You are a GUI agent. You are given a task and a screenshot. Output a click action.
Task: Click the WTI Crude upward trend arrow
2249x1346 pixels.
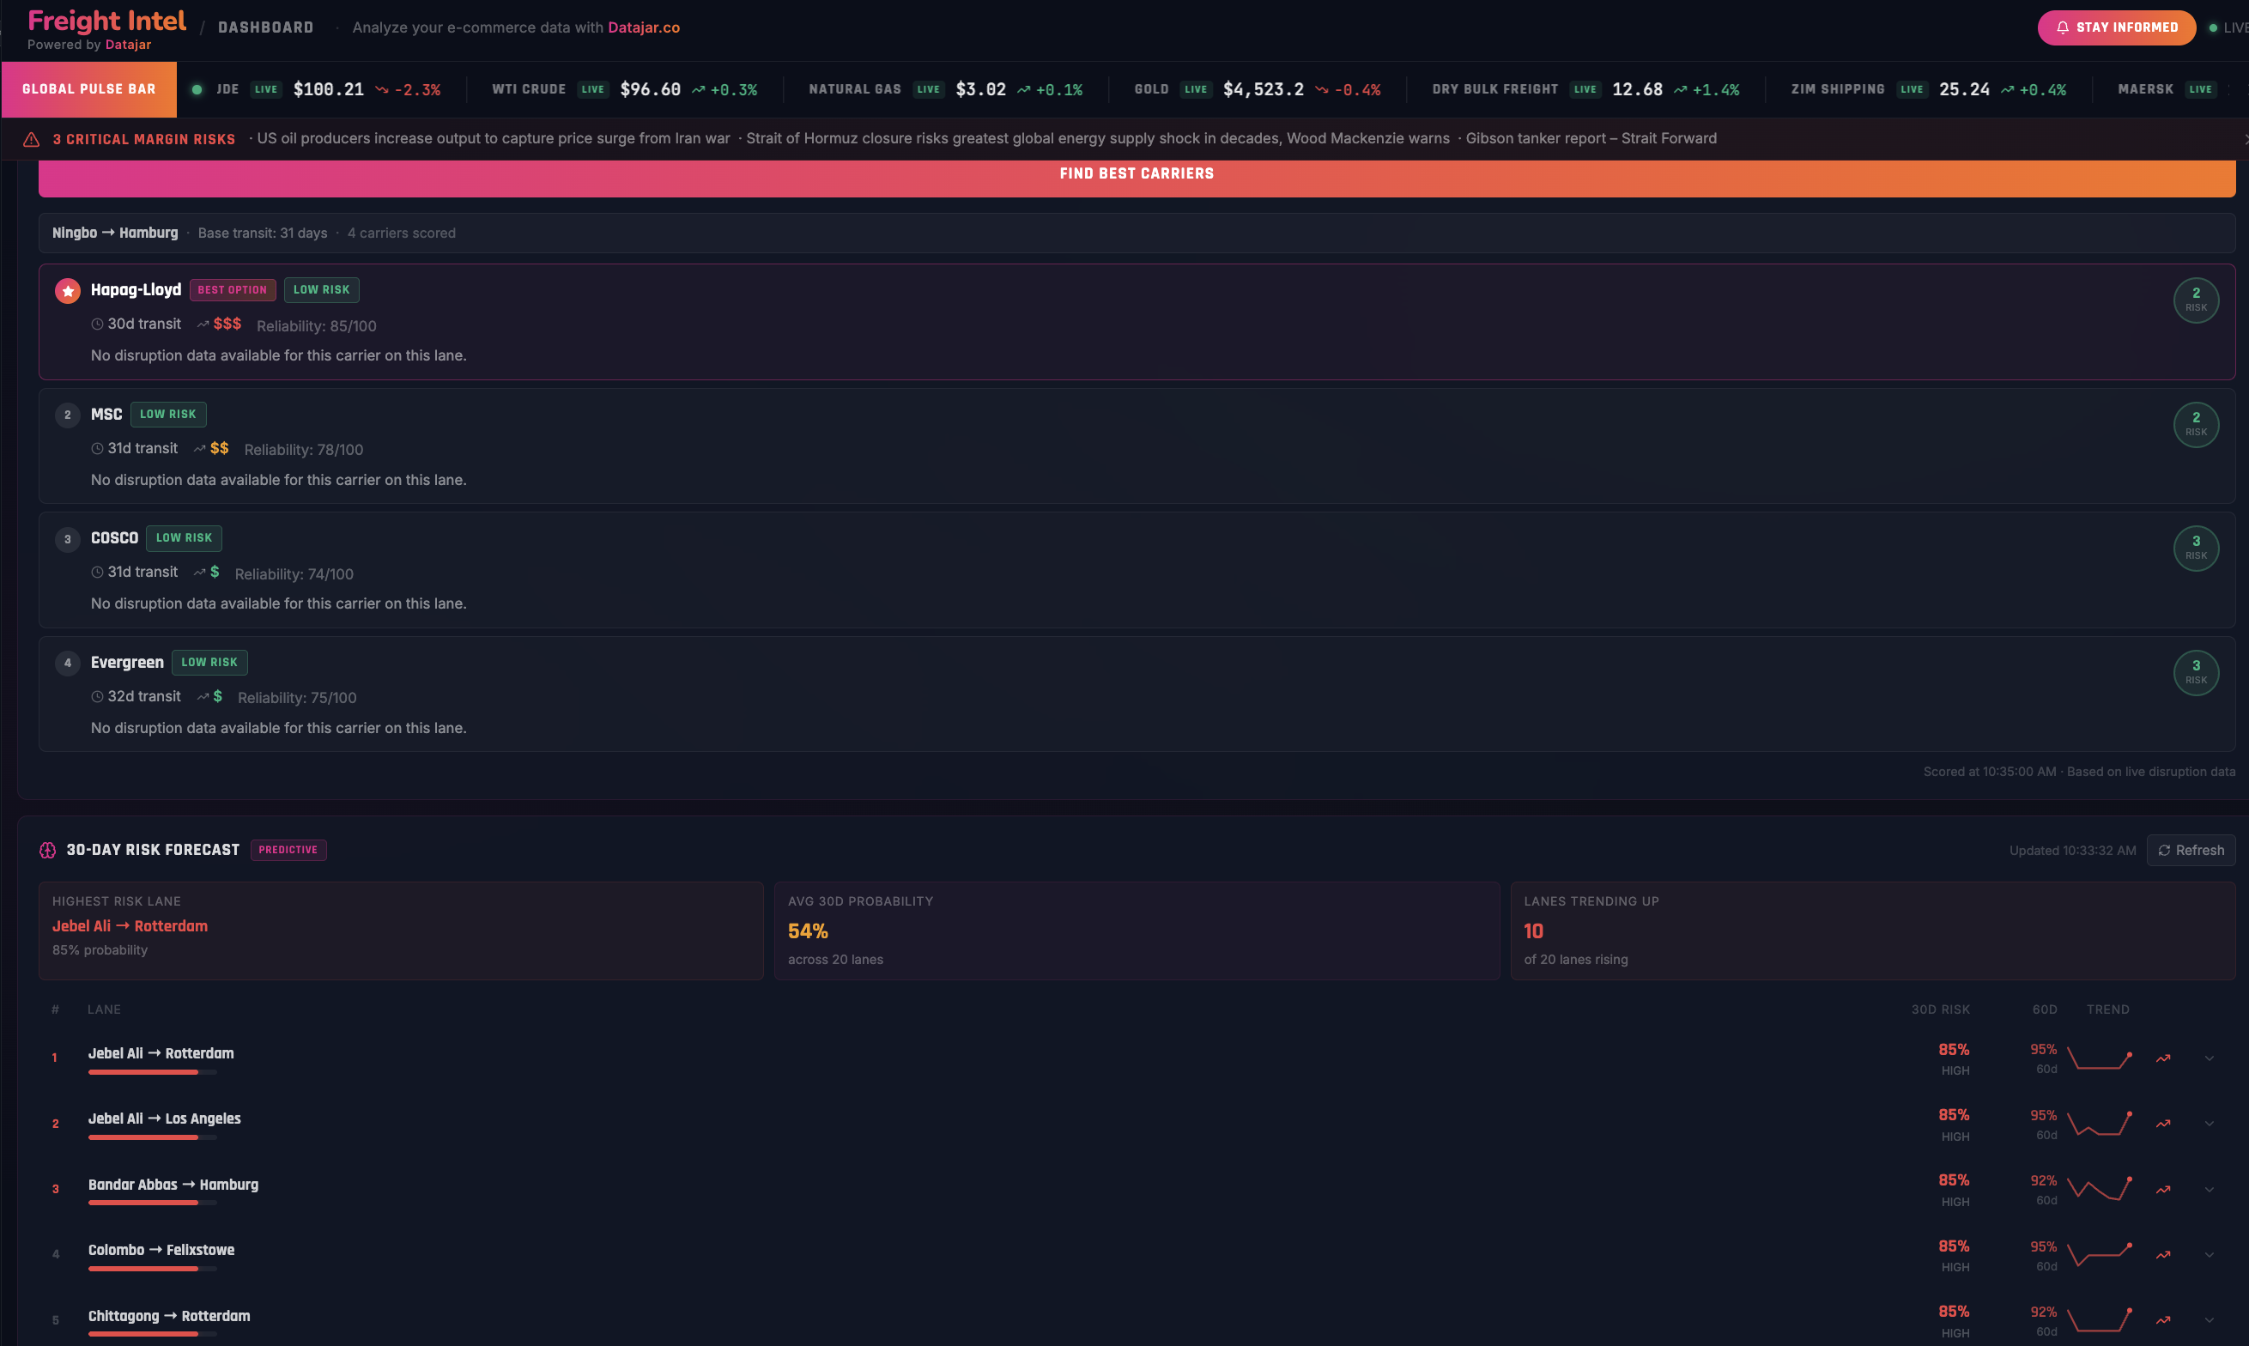tap(698, 89)
